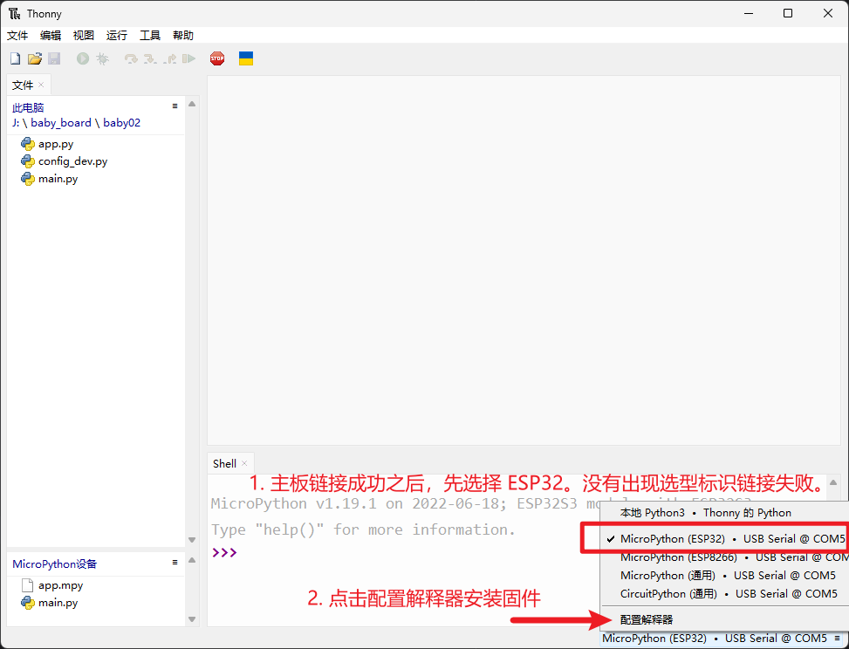Click the 此电脑 link
849x649 pixels.
pos(28,107)
